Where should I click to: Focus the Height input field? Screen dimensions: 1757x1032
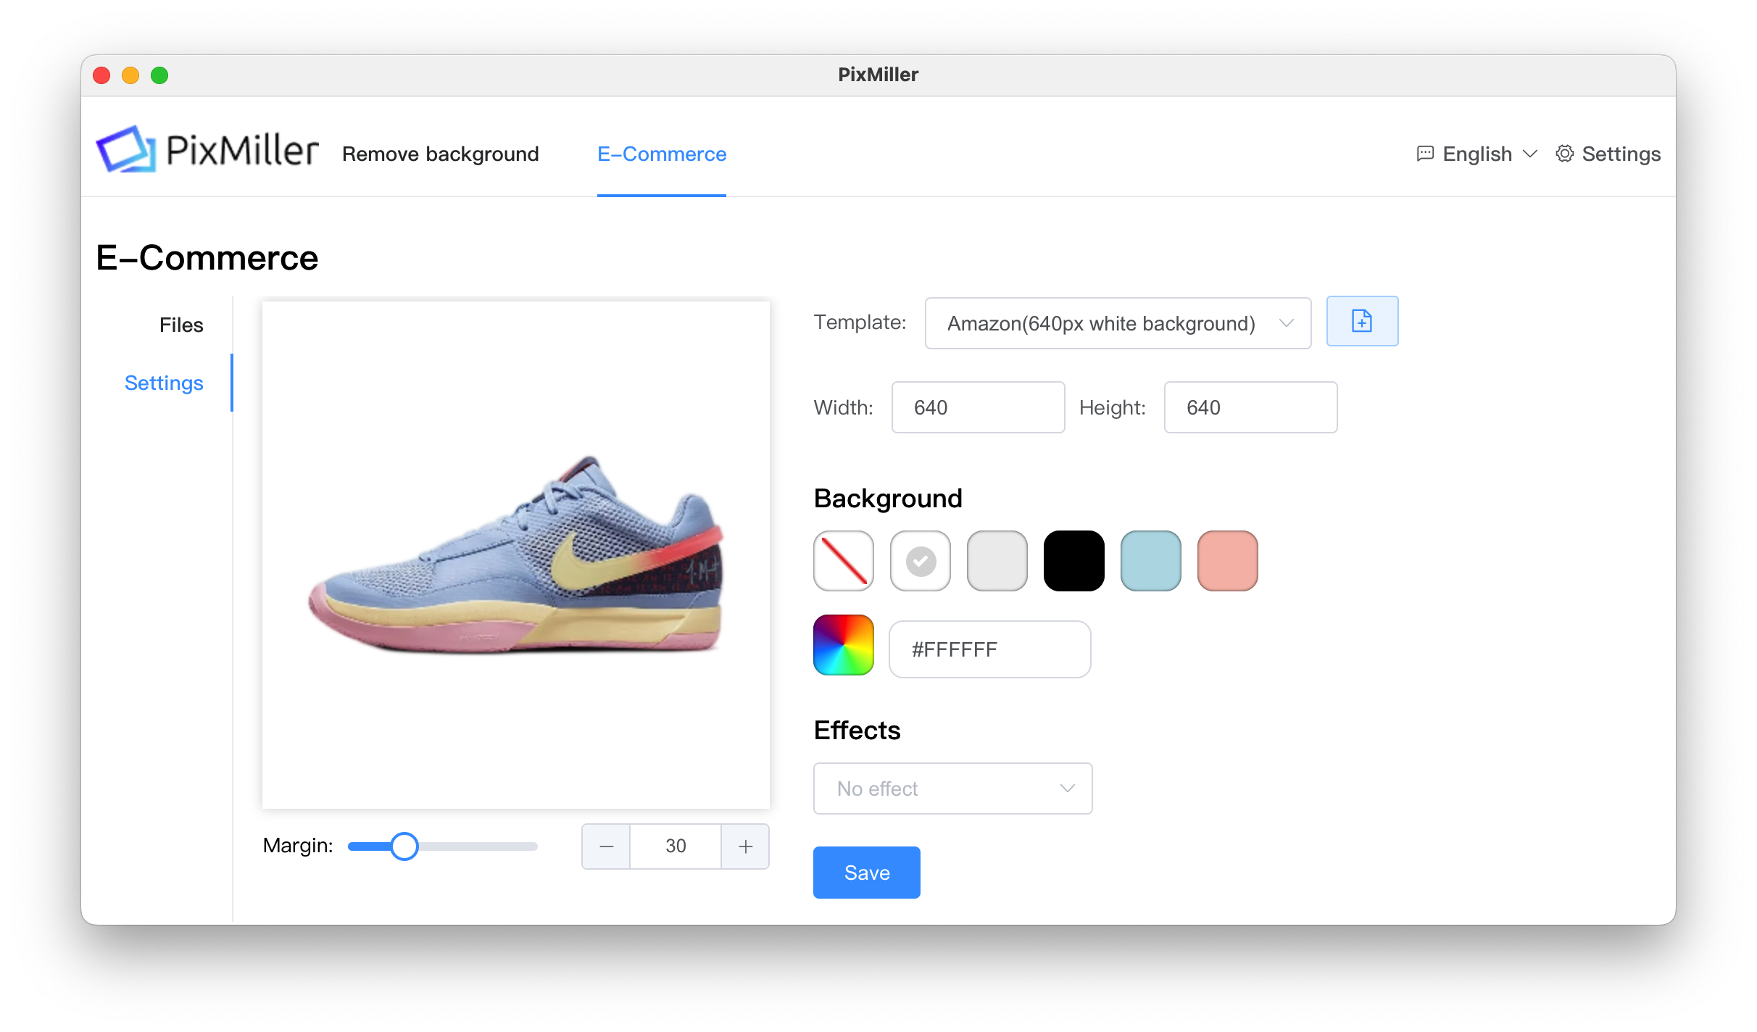point(1250,407)
